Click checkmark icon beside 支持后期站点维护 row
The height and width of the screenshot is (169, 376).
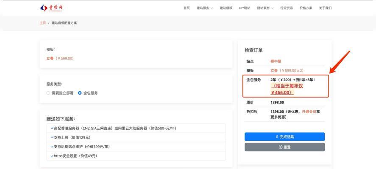point(52,147)
